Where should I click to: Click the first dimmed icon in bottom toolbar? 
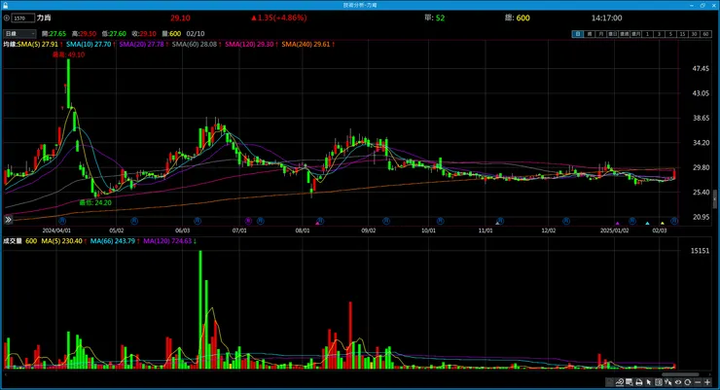tap(609, 382)
